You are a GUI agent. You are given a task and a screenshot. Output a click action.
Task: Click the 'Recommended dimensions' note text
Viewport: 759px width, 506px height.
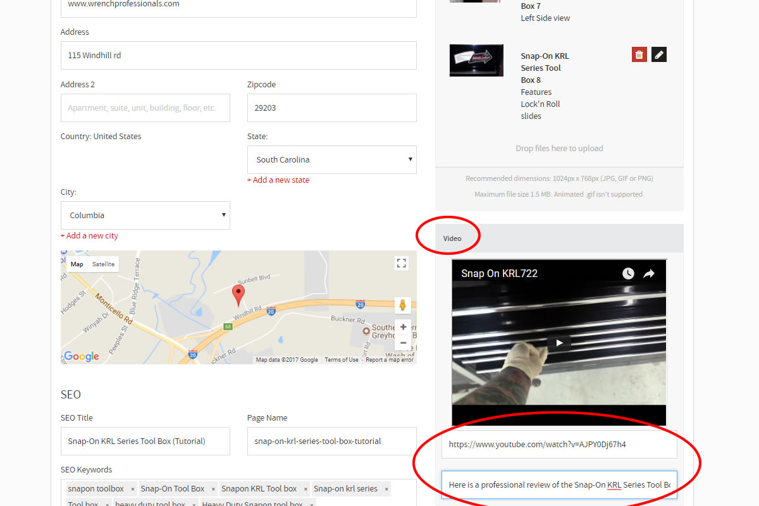[x=559, y=178]
